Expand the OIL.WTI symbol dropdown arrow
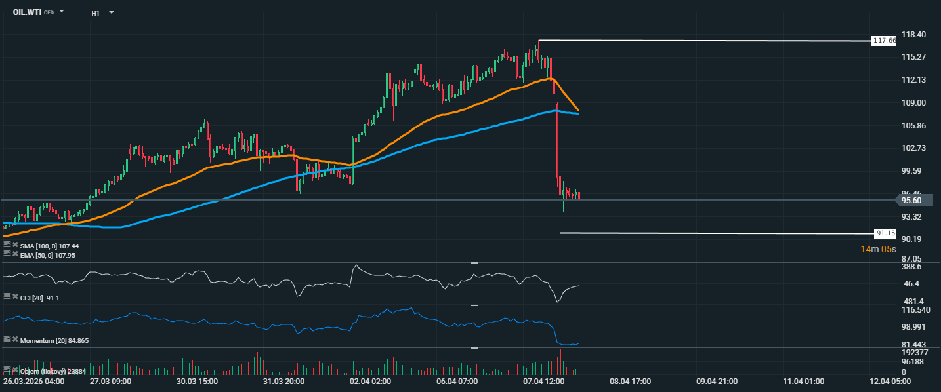The width and height of the screenshot is (941, 392). (x=62, y=12)
